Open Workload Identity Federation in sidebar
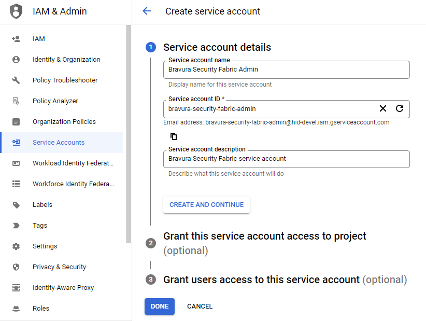The height and width of the screenshot is (321, 426). tap(73, 163)
